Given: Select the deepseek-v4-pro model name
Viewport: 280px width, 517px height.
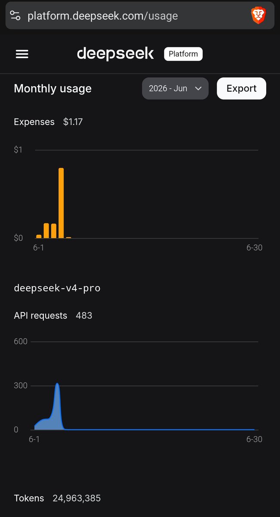Looking at the screenshot, I should (x=57, y=288).
